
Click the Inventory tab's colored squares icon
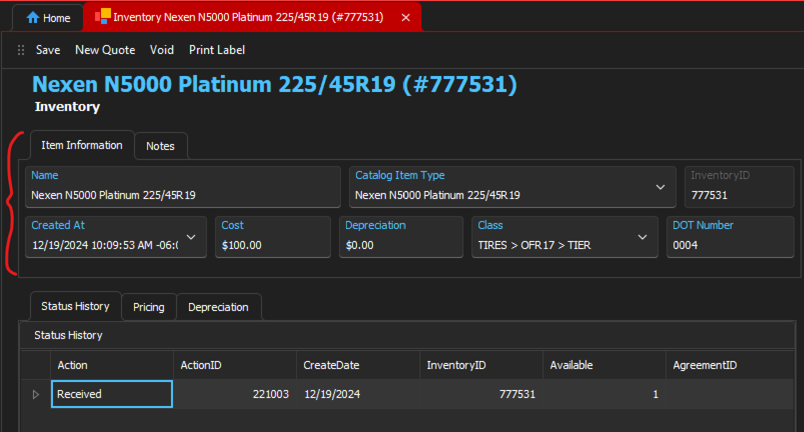coord(103,16)
